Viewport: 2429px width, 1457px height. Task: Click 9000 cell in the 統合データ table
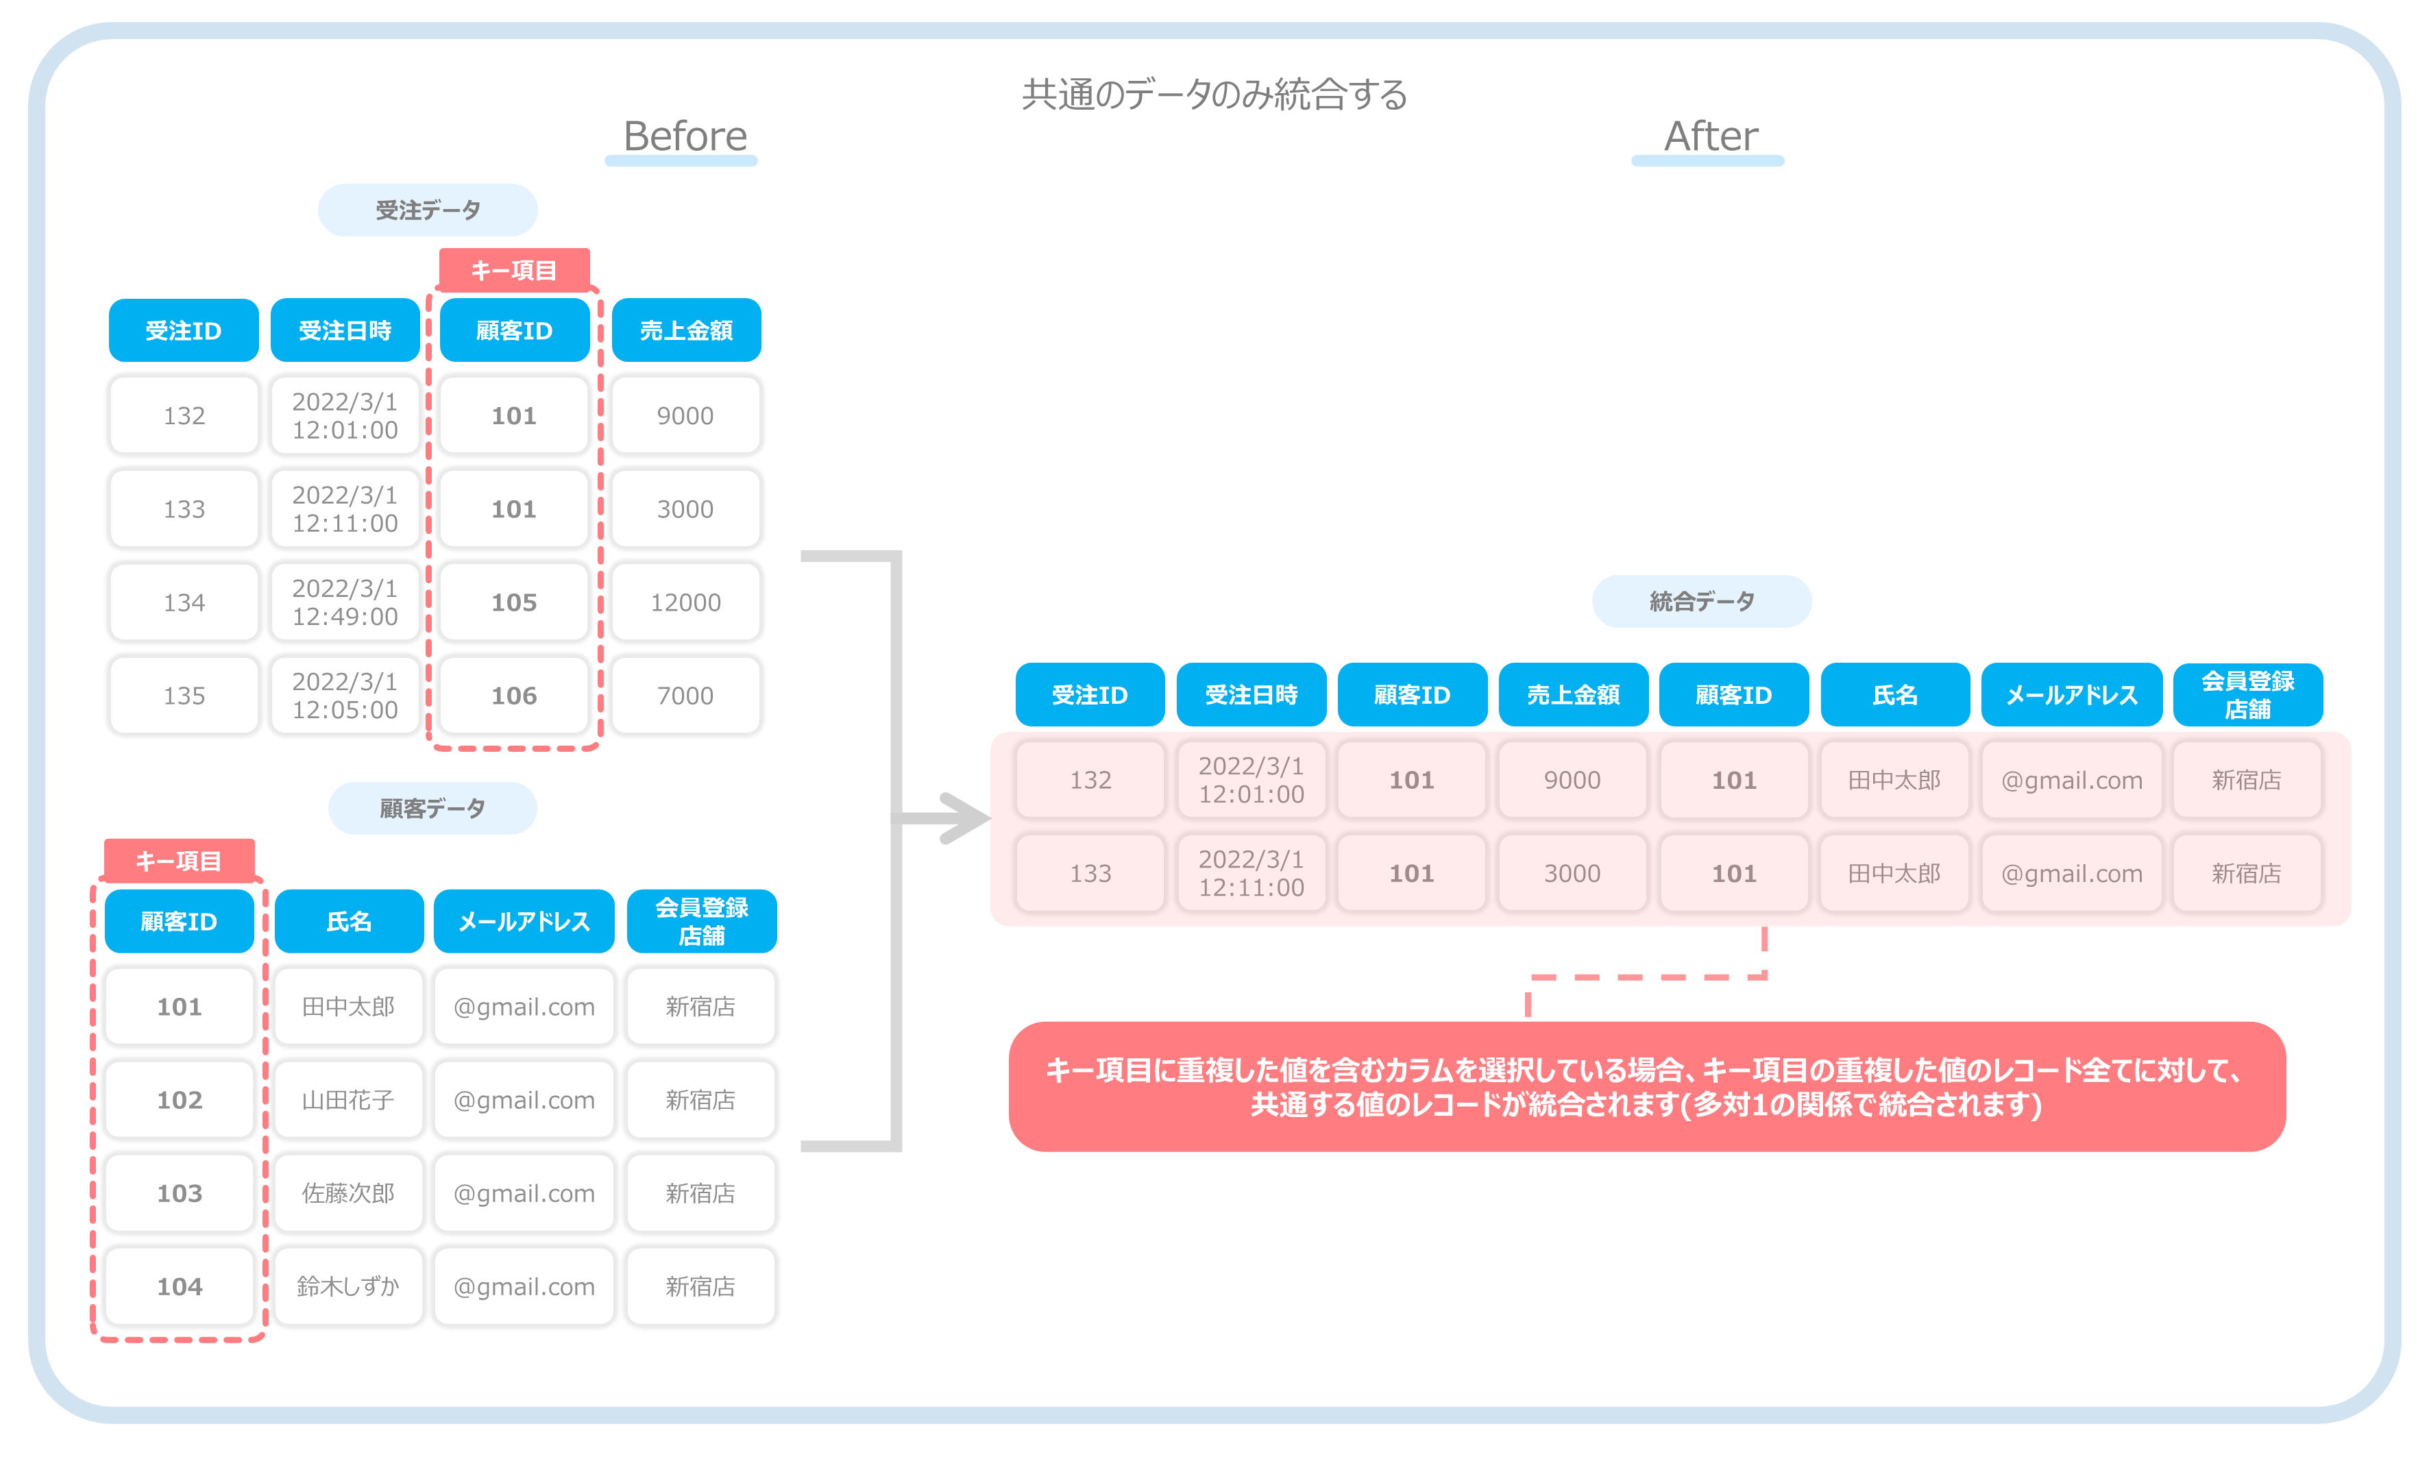[1573, 779]
